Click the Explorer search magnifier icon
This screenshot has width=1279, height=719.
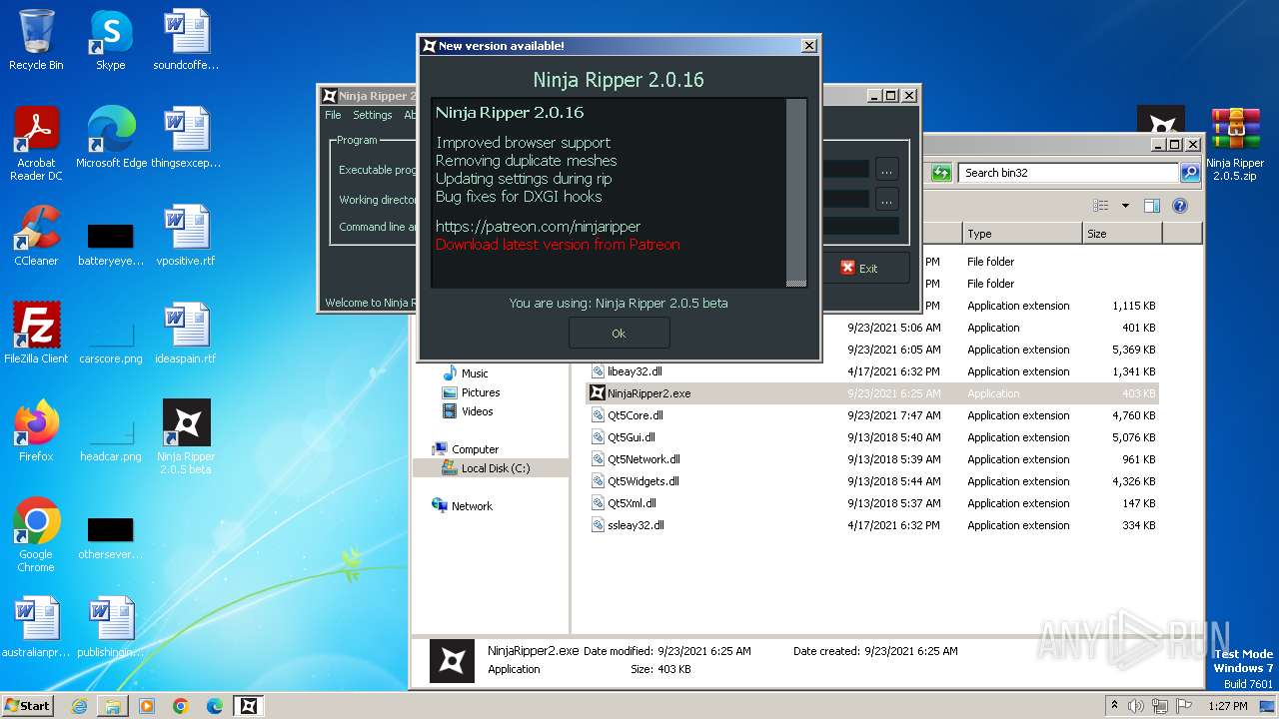1189,173
